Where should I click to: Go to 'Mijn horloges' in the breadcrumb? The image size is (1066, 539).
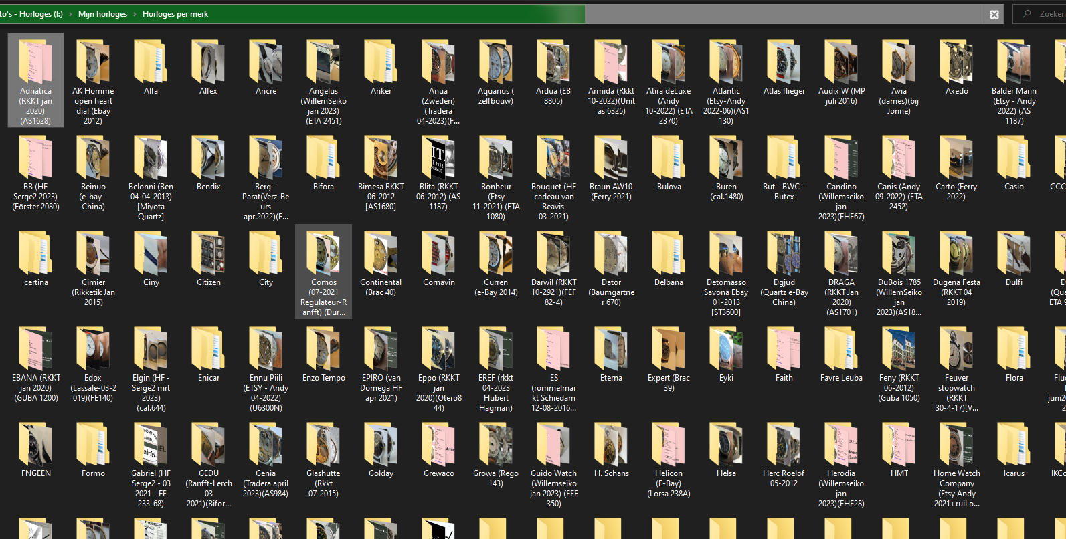(102, 14)
